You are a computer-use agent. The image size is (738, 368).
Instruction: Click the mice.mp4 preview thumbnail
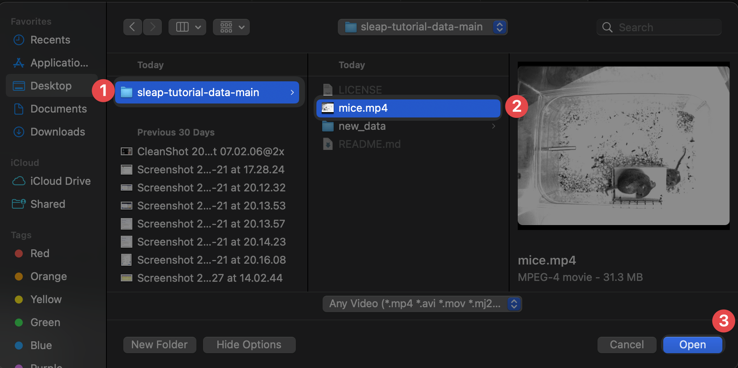(x=623, y=146)
